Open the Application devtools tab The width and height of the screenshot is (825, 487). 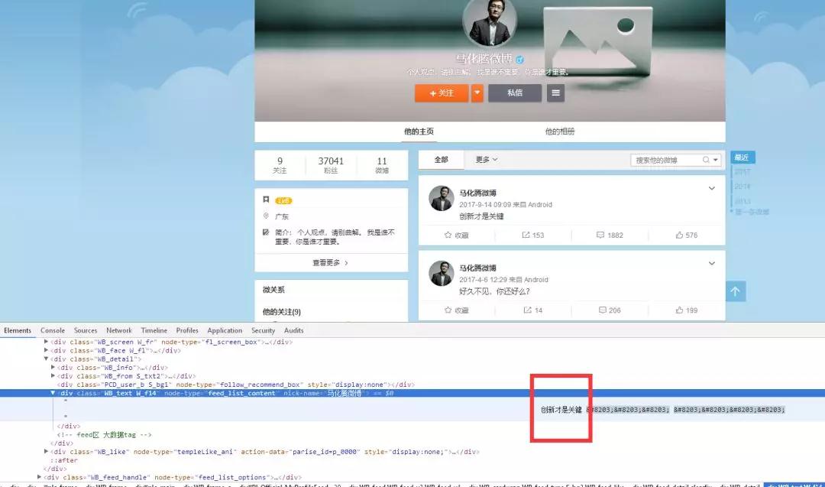coord(225,330)
